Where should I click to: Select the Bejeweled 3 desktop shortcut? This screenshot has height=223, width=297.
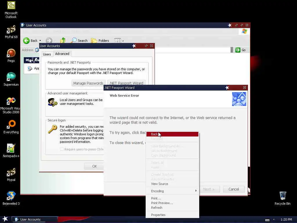tap(11, 198)
